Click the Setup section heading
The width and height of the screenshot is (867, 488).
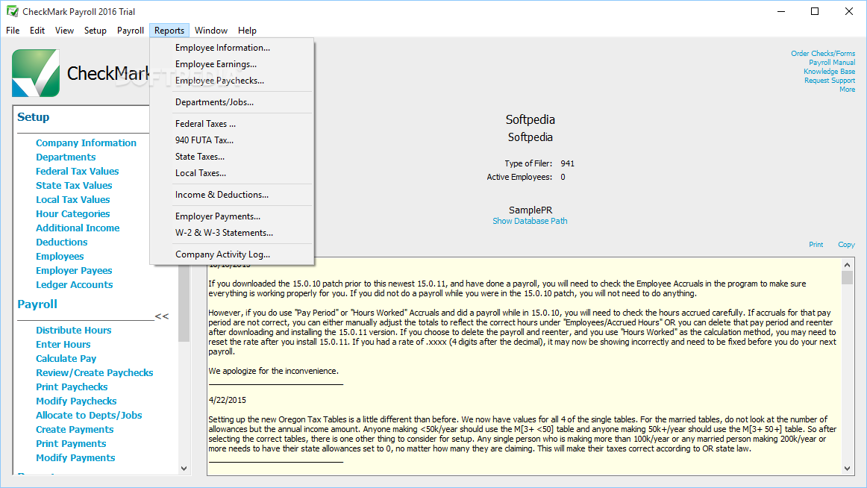(33, 117)
